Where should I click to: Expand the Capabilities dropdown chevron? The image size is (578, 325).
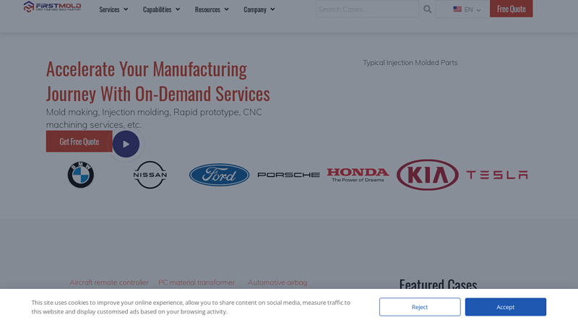click(178, 9)
